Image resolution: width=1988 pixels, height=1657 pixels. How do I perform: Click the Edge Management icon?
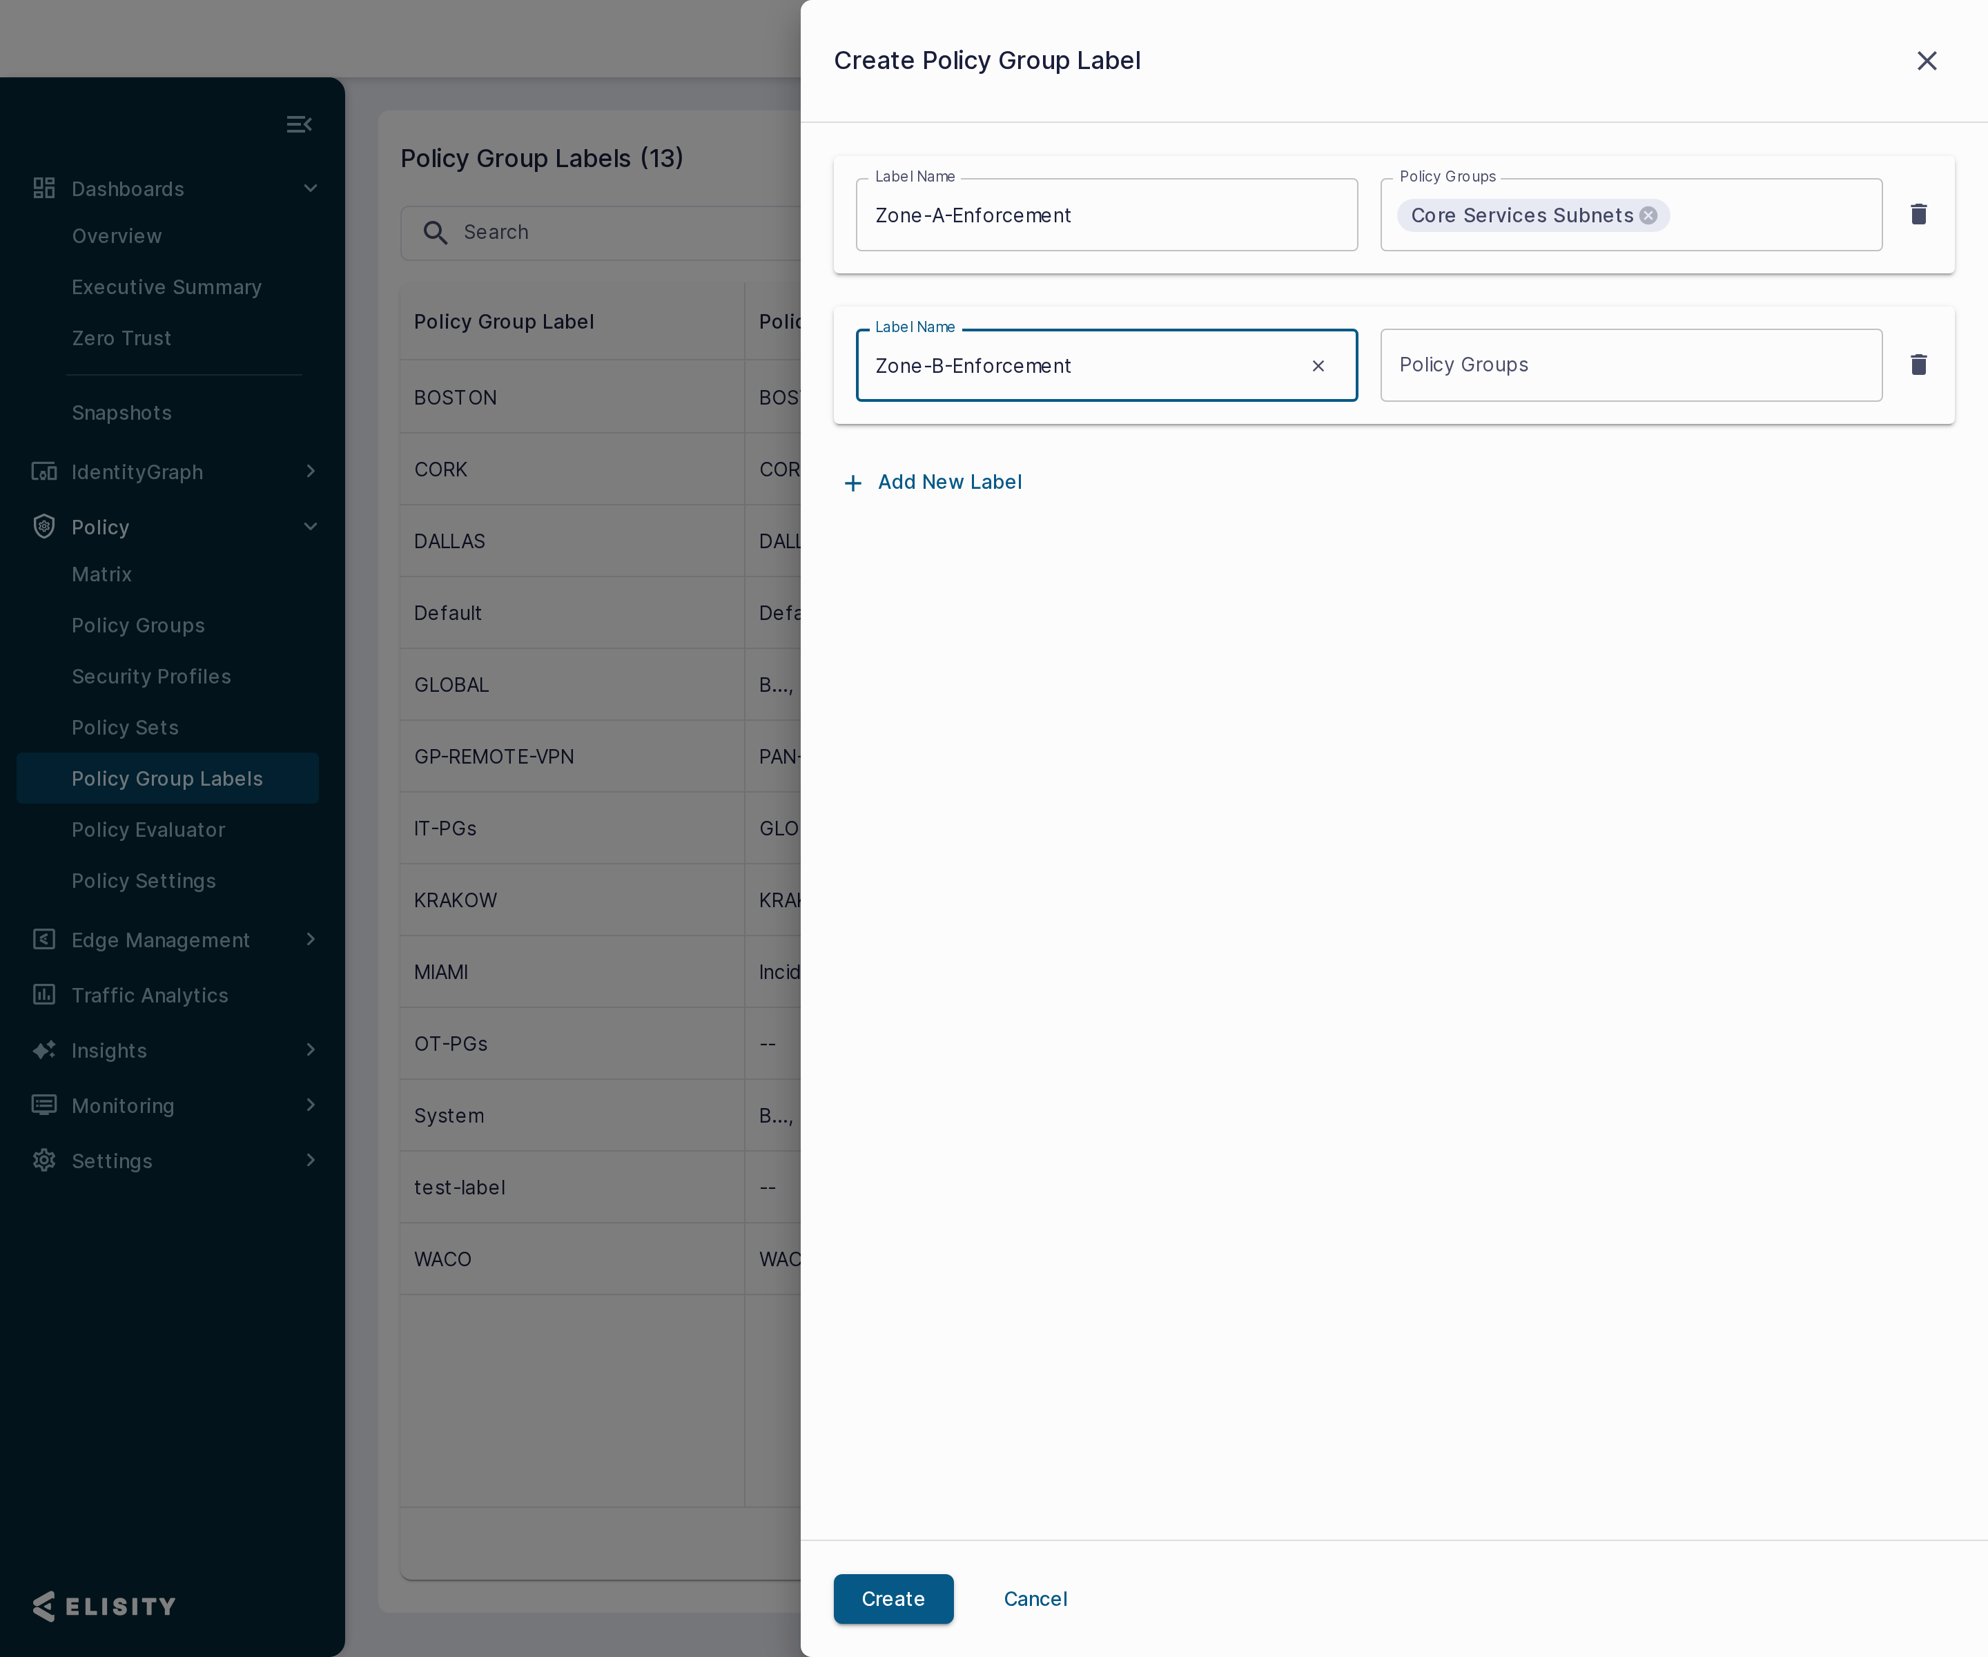pyautogui.click(x=43, y=939)
